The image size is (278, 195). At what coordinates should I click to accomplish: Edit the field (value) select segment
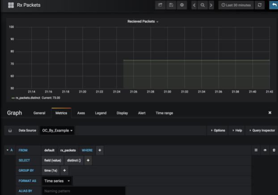52,160
